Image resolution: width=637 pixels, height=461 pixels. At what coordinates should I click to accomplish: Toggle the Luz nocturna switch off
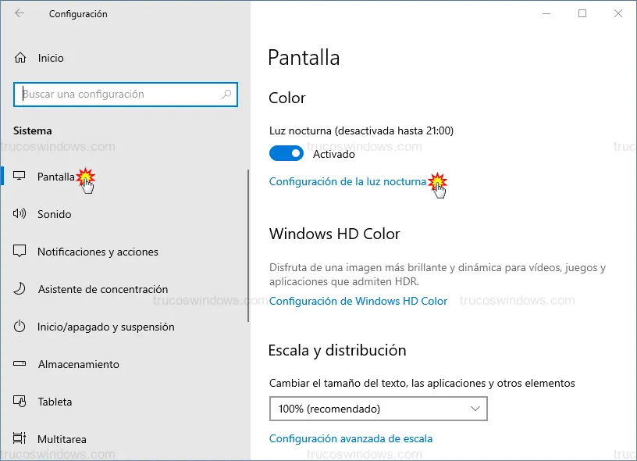tap(286, 154)
